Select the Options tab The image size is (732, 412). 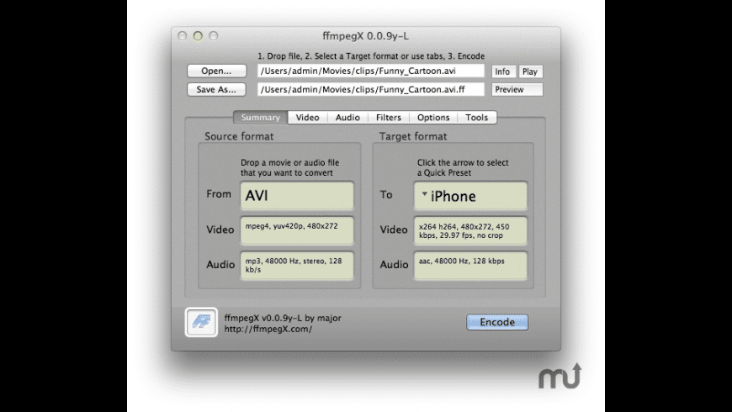433,118
